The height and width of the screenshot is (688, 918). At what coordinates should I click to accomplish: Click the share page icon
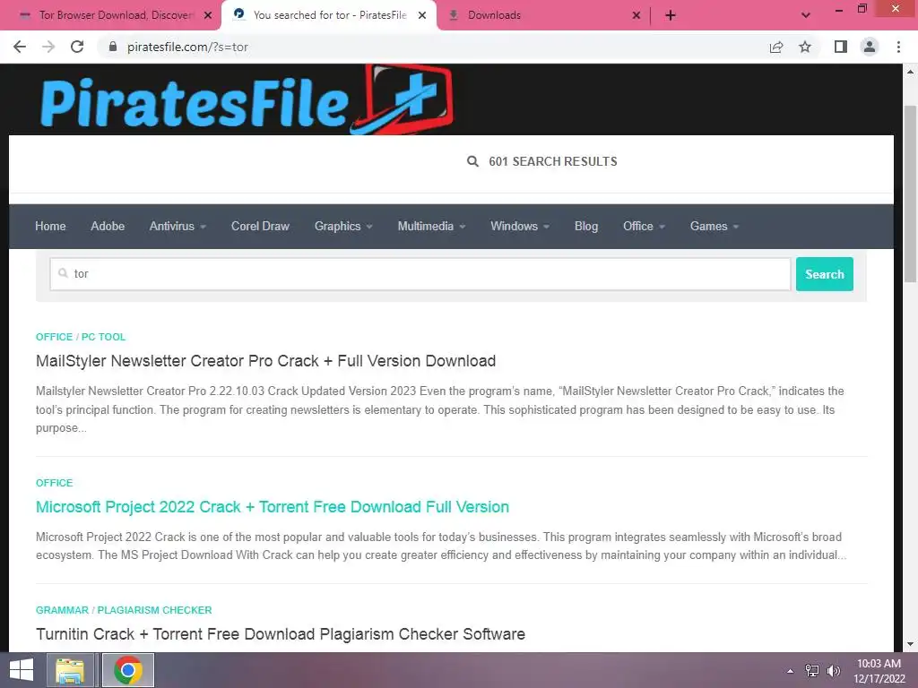pos(776,47)
